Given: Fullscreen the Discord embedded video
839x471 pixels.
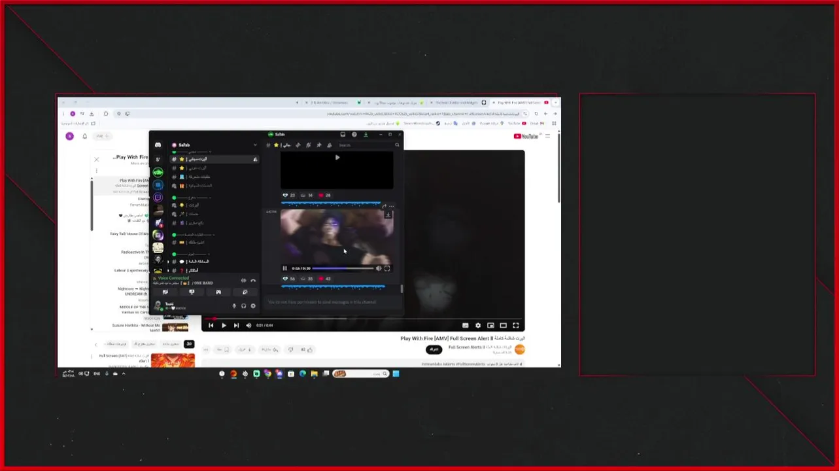Looking at the screenshot, I should (387, 268).
